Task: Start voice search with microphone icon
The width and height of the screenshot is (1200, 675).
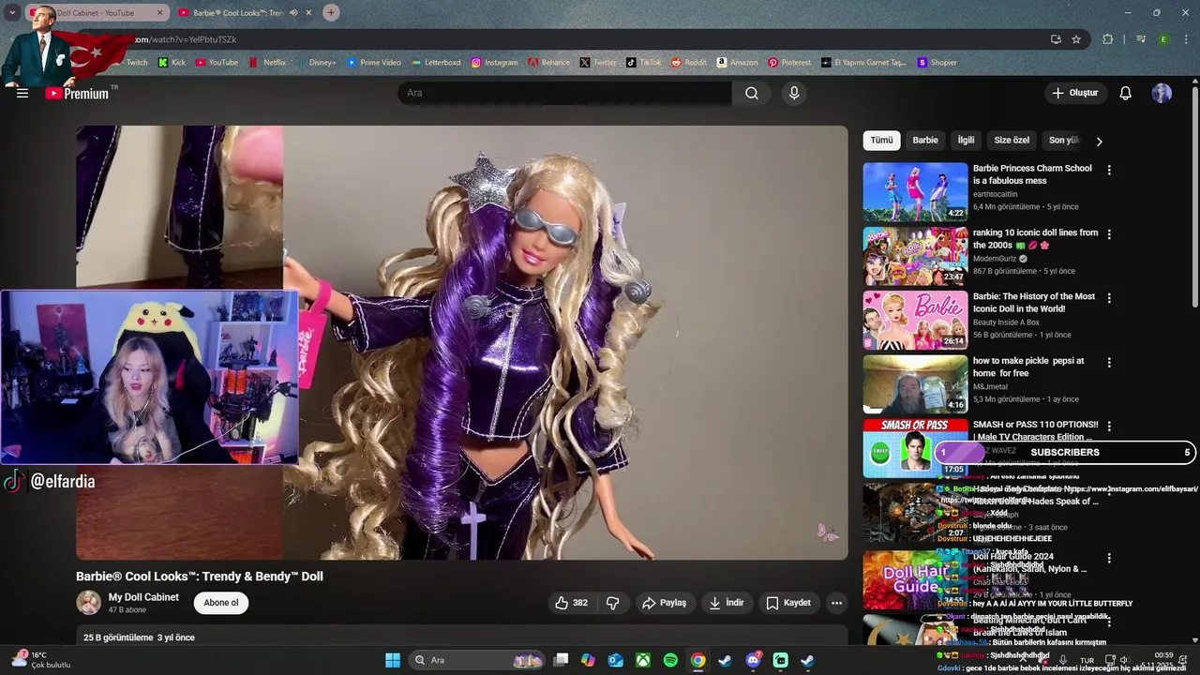Action: (794, 93)
